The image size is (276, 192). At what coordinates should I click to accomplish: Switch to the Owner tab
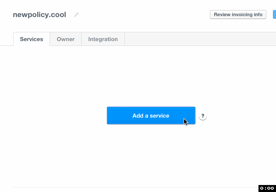click(x=66, y=39)
